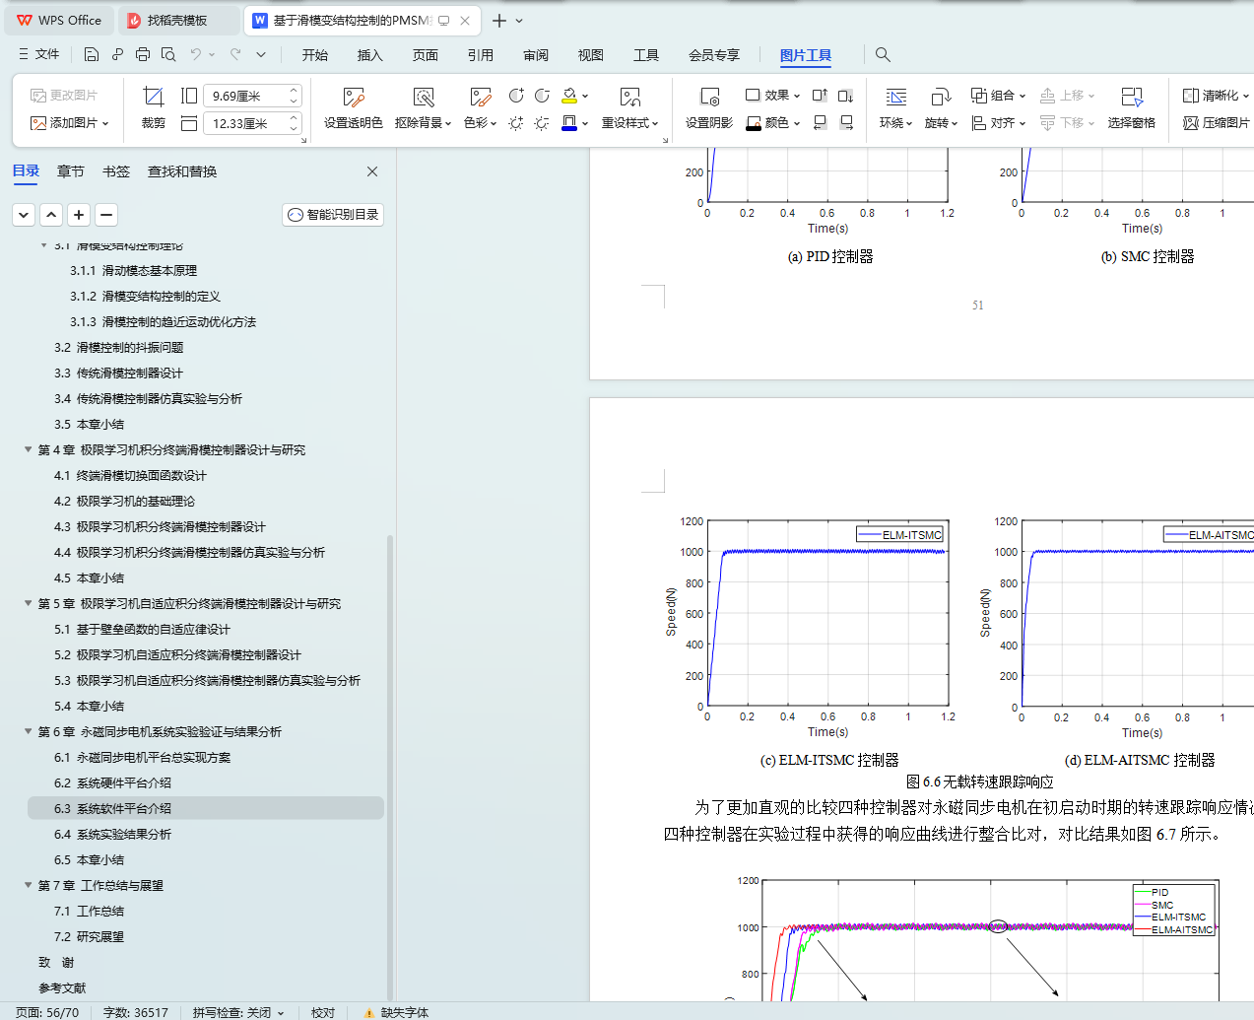Click 缺失字体 warning in status bar
This screenshot has width=1254, height=1020.
[x=396, y=1012]
